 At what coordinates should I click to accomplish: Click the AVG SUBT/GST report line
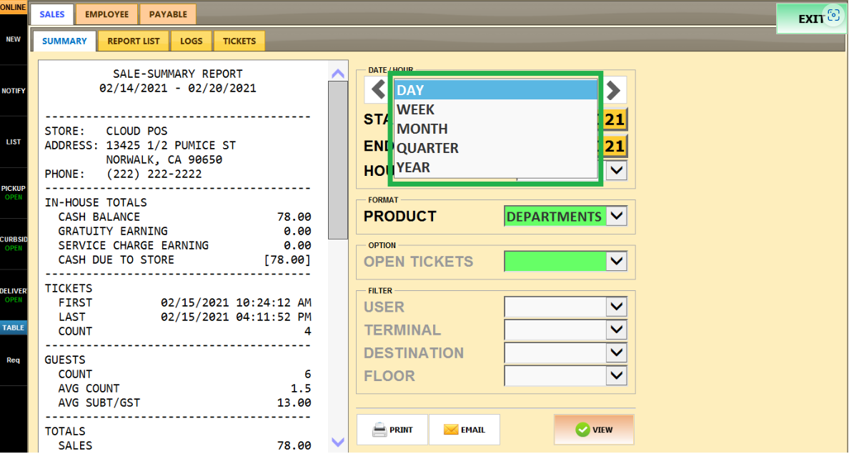[184, 403]
